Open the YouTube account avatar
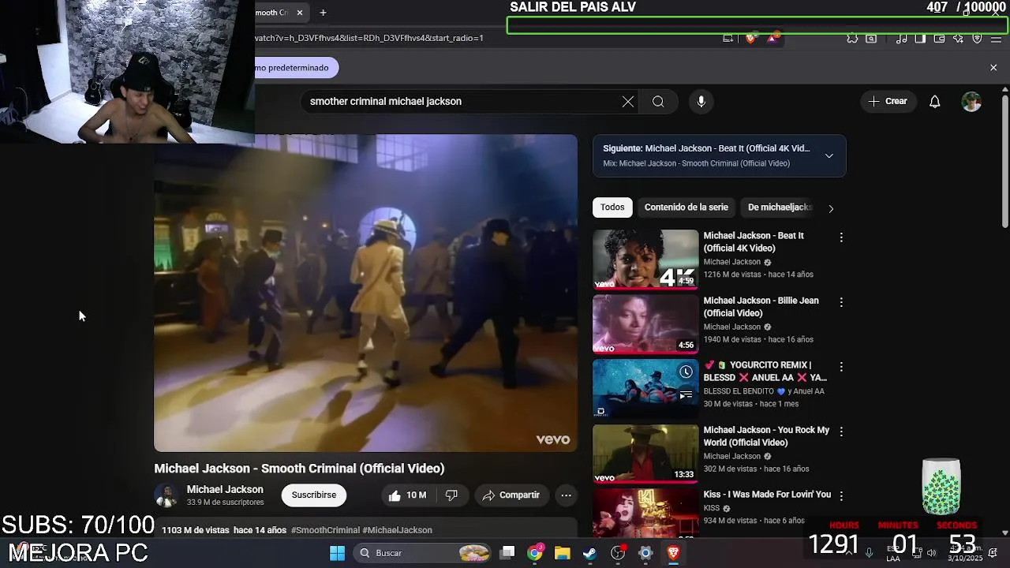 [x=971, y=101]
